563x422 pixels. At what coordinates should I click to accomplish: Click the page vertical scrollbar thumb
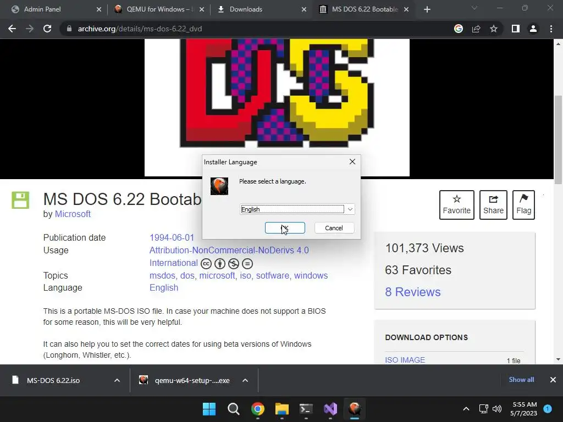pyautogui.click(x=558, y=140)
